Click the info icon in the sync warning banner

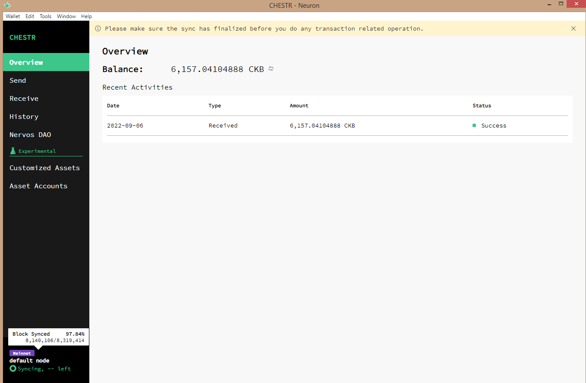(x=98, y=28)
